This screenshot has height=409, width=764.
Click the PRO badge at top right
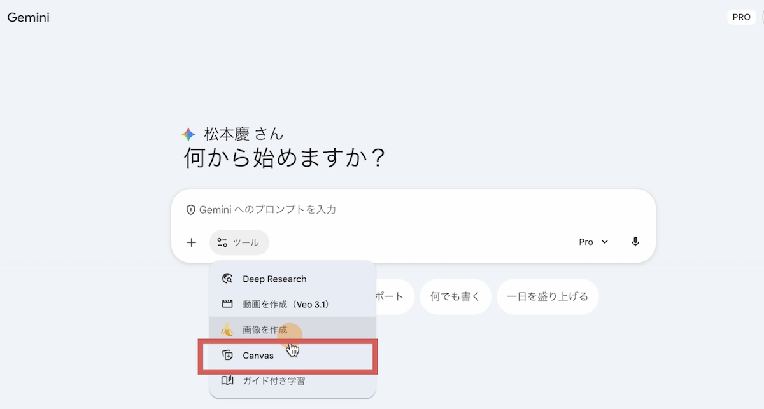tap(741, 17)
